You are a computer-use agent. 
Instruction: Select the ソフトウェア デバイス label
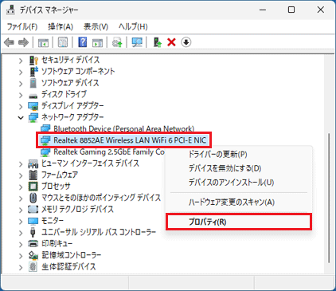tap(70, 83)
